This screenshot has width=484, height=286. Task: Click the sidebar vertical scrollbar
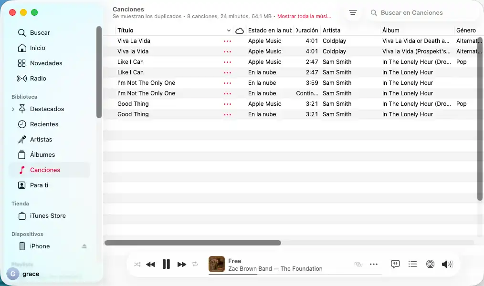(99, 72)
